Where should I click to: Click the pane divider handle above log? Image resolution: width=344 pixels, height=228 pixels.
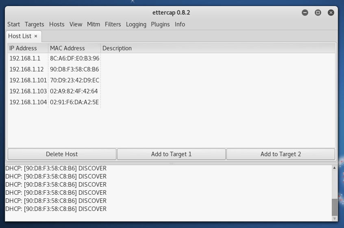[x=171, y=163]
